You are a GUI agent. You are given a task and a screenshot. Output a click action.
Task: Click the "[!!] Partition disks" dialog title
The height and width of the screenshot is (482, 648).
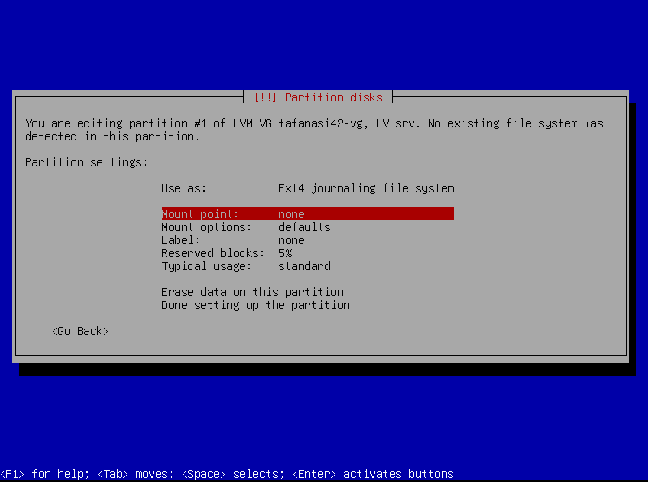[318, 97]
